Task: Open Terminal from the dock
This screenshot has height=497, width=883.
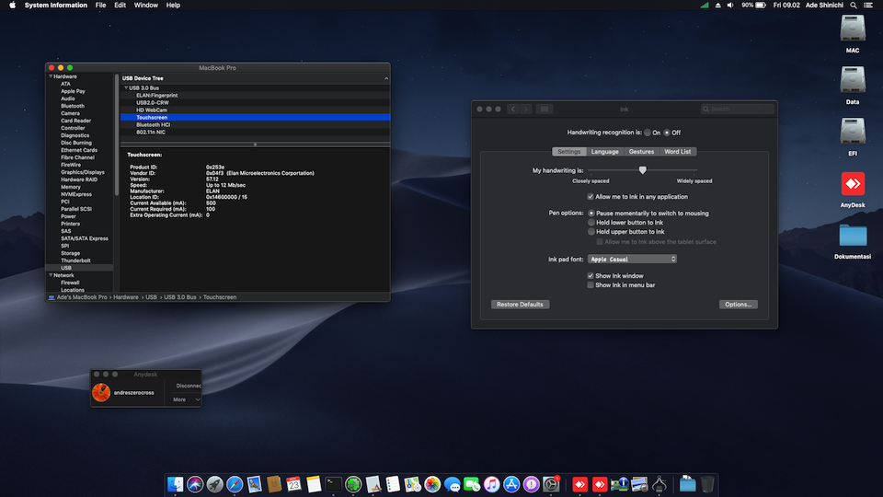Action: [x=333, y=484]
